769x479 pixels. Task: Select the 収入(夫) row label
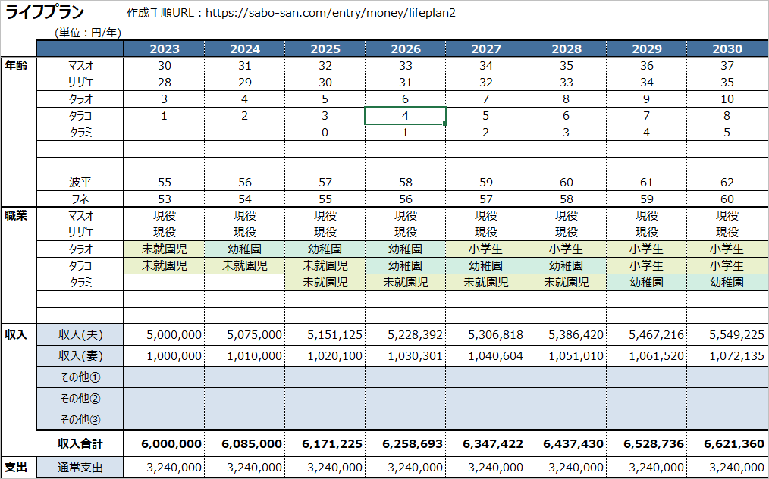[80, 335]
